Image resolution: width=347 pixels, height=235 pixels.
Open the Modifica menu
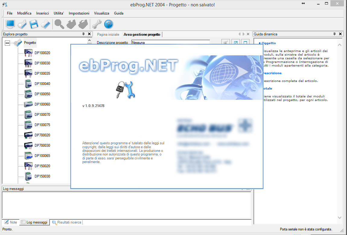24,13
